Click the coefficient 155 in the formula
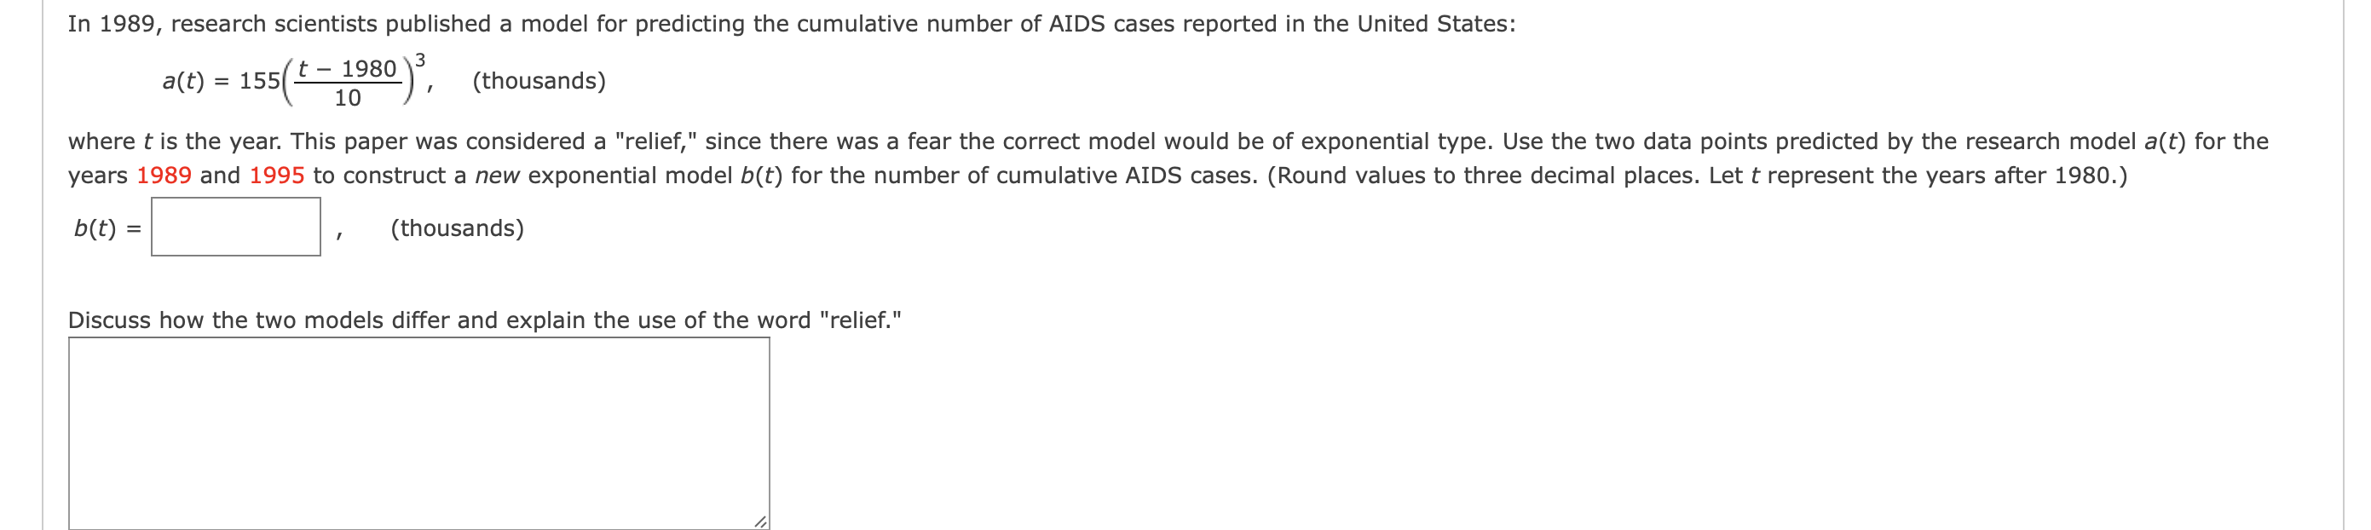This screenshot has height=530, width=2371. tap(260, 82)
